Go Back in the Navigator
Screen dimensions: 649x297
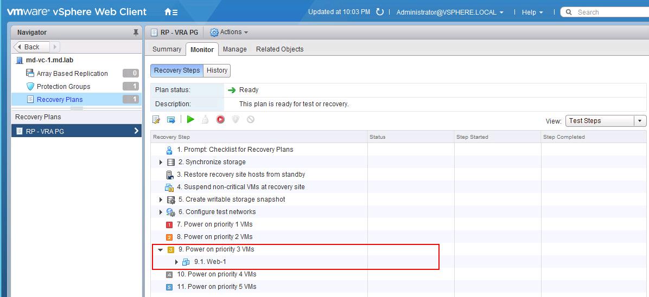[x=31, y=47]
